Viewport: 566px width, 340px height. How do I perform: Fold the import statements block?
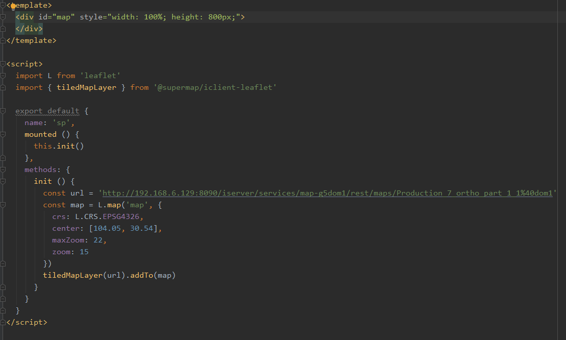[x=3, y=76]
